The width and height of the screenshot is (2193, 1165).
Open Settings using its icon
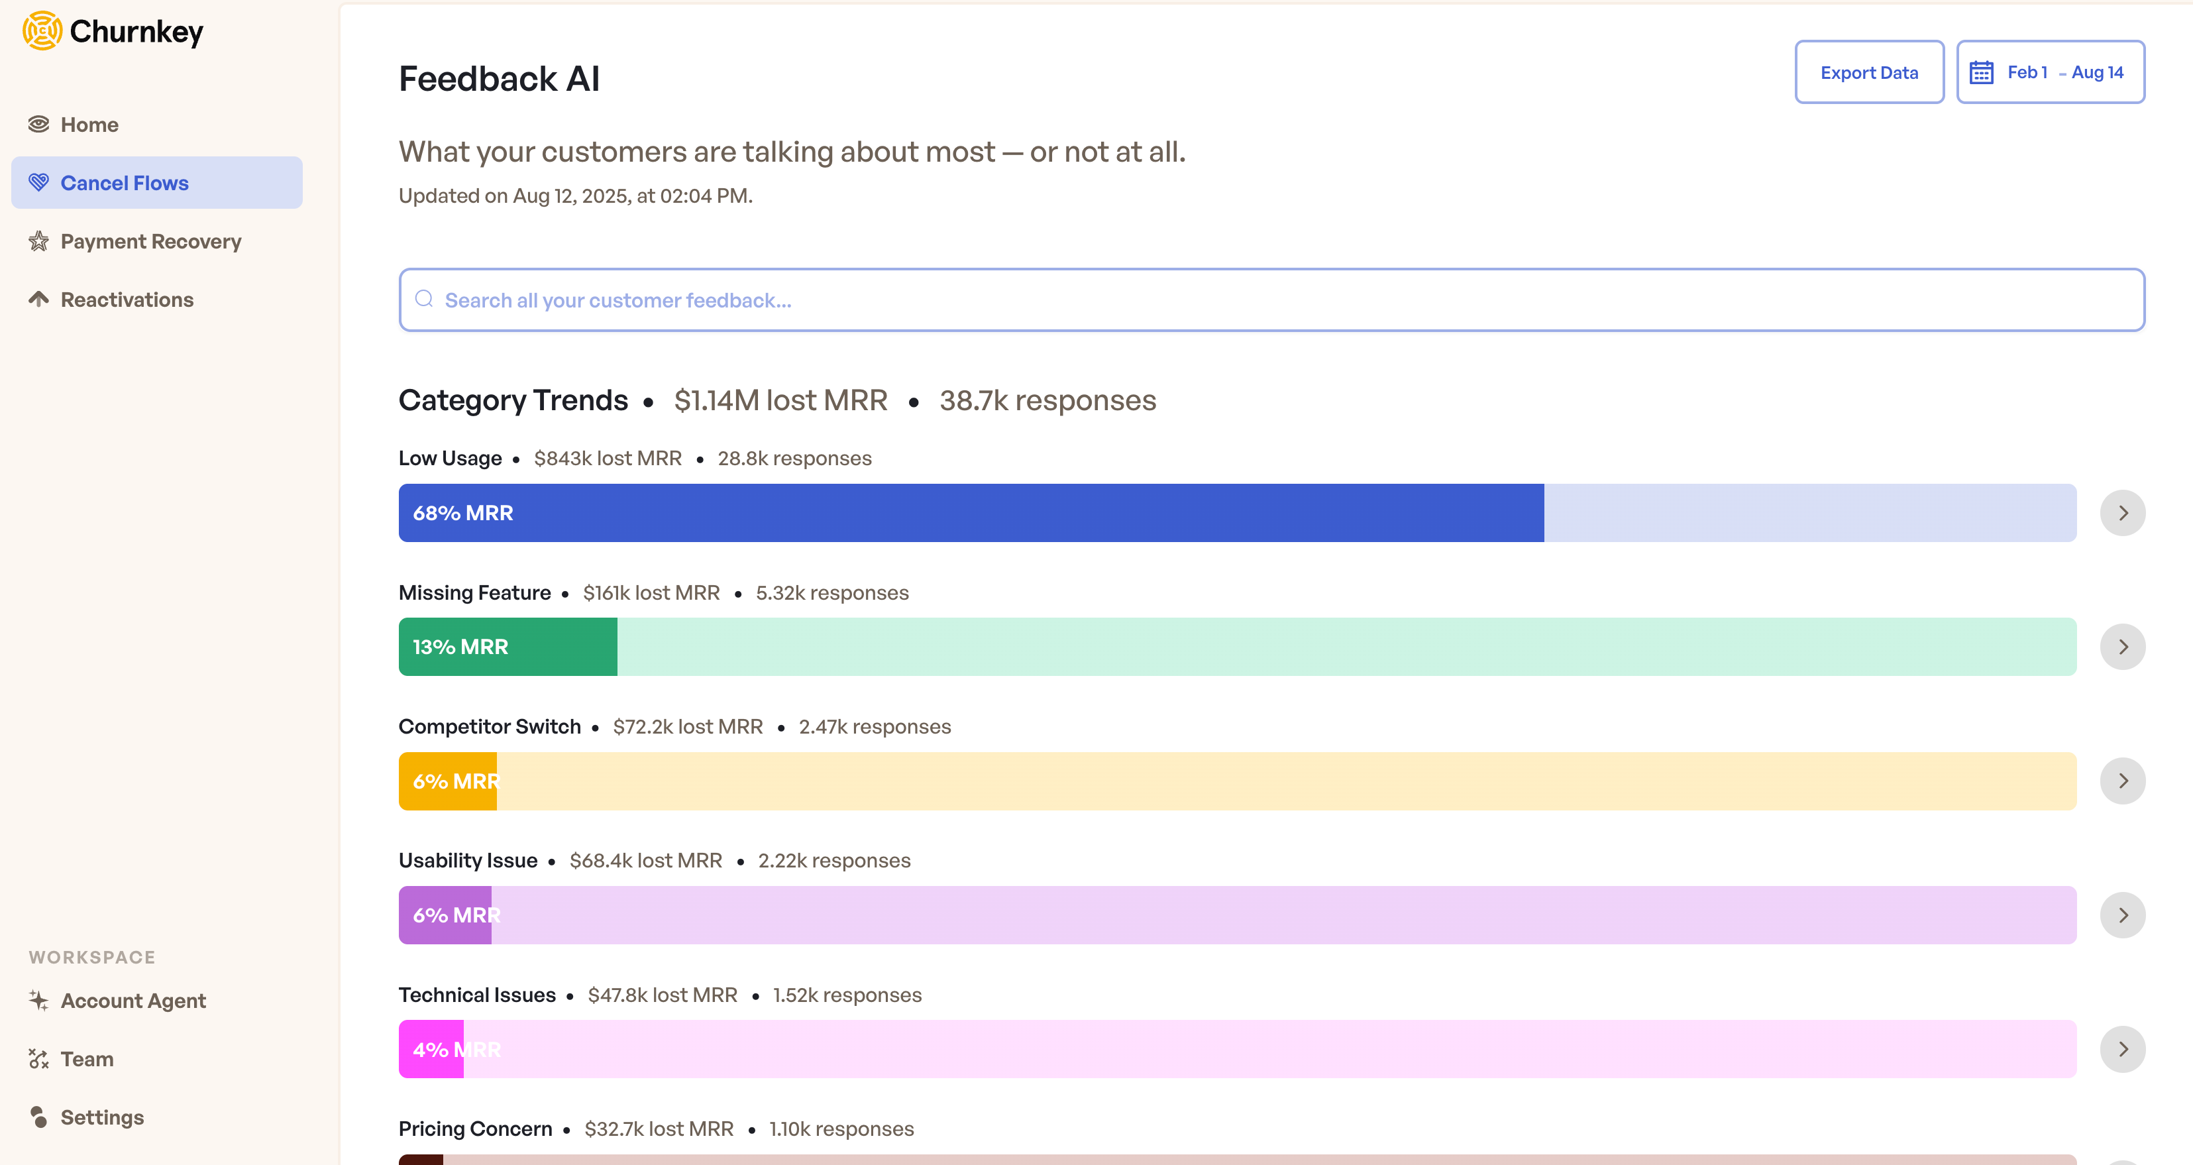[x=38, y=1117]
